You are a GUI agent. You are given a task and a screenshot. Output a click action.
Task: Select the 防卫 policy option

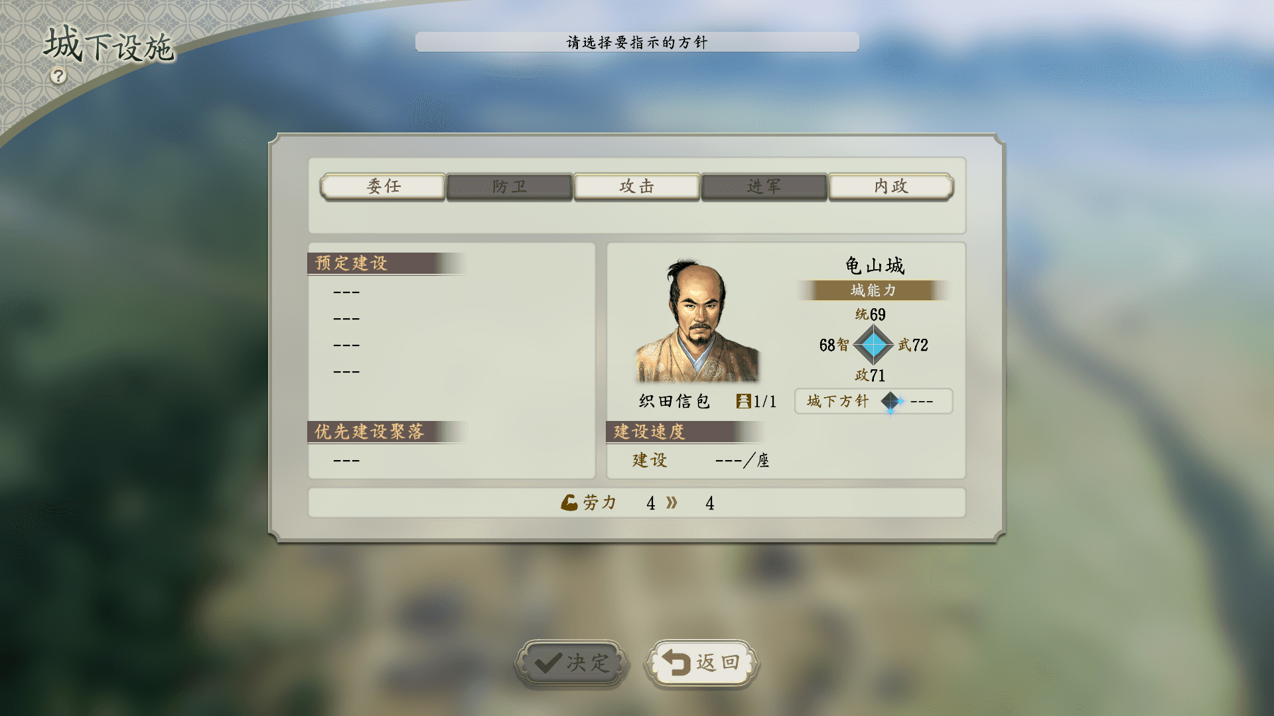[x=510, y=186]
